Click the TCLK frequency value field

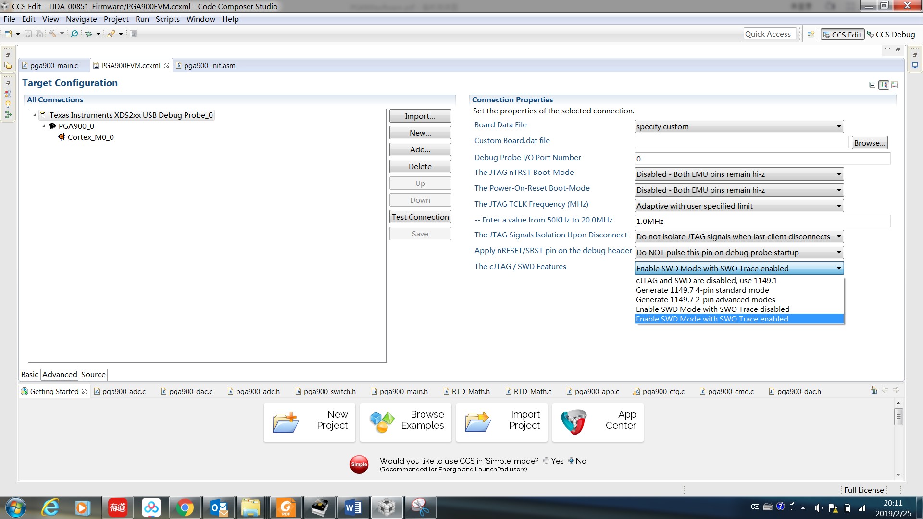pos(762,222)
